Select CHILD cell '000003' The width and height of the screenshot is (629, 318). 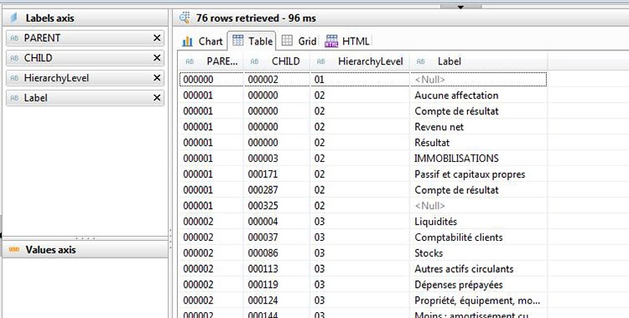277,159
